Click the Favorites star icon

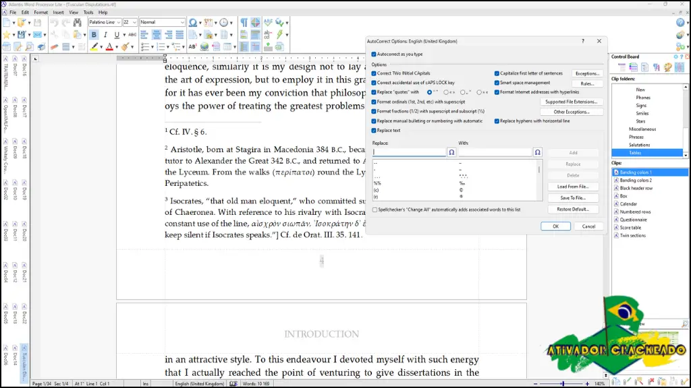(x=7, y=34)
